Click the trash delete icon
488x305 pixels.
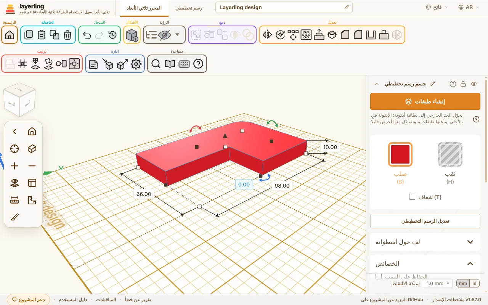pos(67,35)
